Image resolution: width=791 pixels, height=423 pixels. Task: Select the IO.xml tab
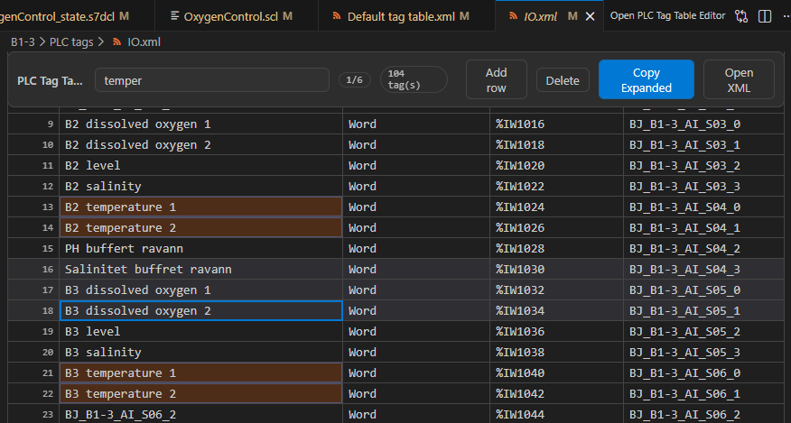(x=549, y=16)
